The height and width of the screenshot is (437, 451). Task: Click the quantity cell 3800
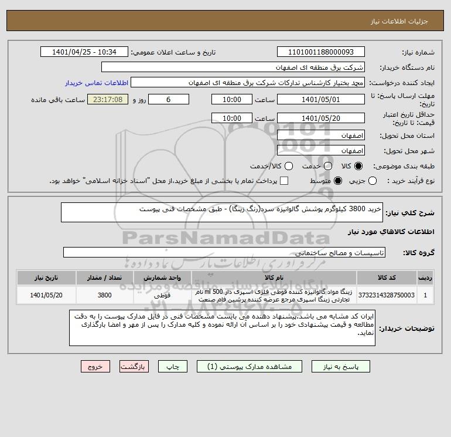point(104,295)
